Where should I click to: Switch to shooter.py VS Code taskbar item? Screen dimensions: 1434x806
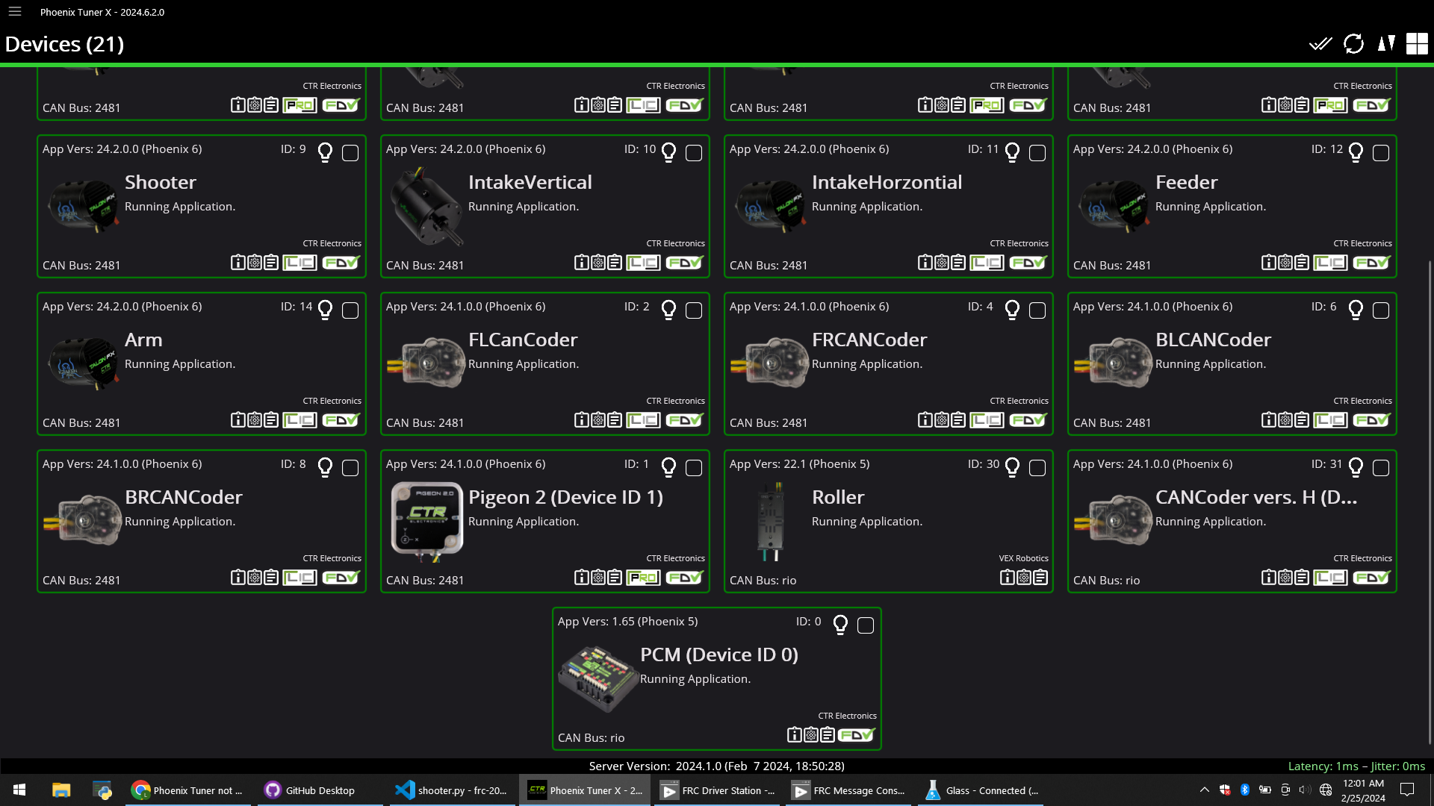pyautogui.click(x=451, y=790)
